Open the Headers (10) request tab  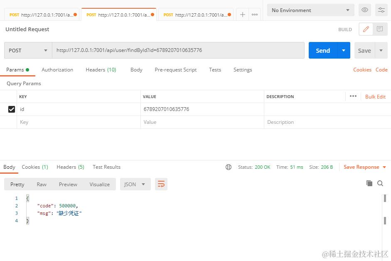[101, 70]
